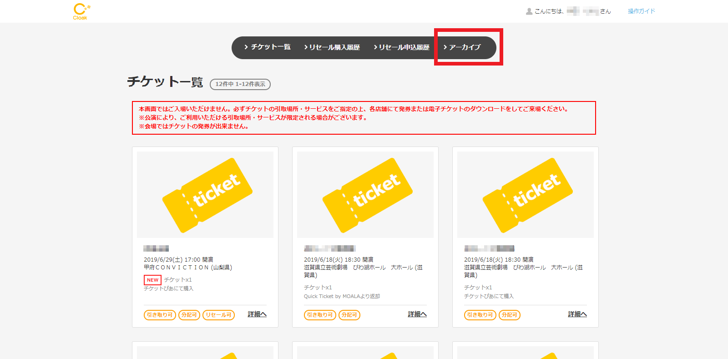Click the Cloak logo icon
The image size is (728, 359).
pos(81,11)
